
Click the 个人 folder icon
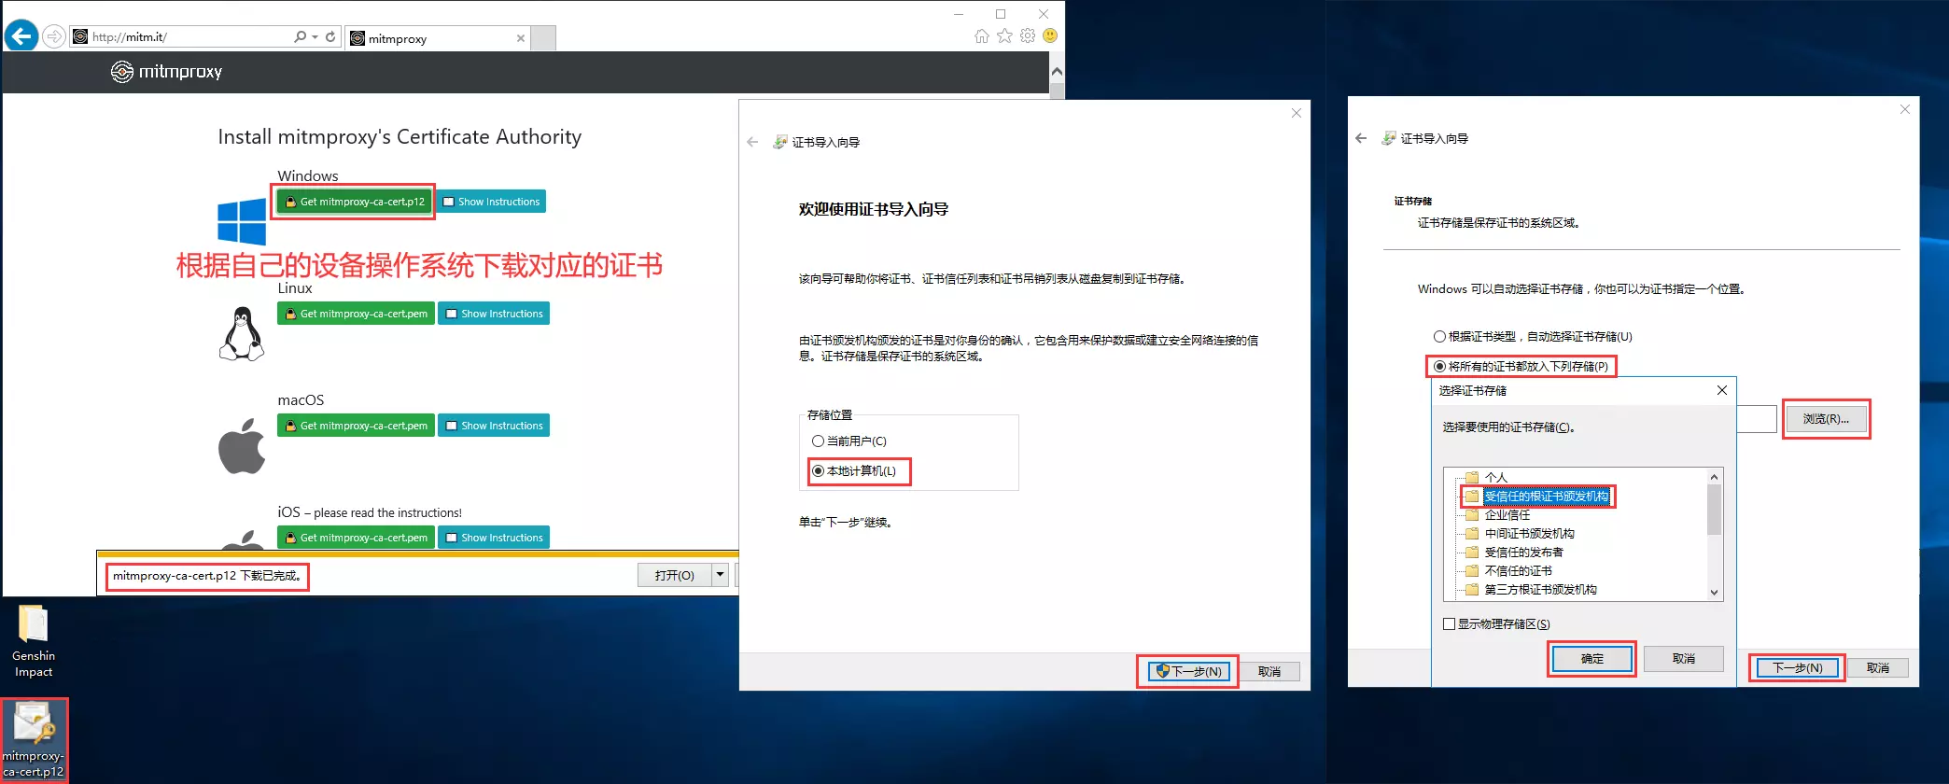[1472, 477]
